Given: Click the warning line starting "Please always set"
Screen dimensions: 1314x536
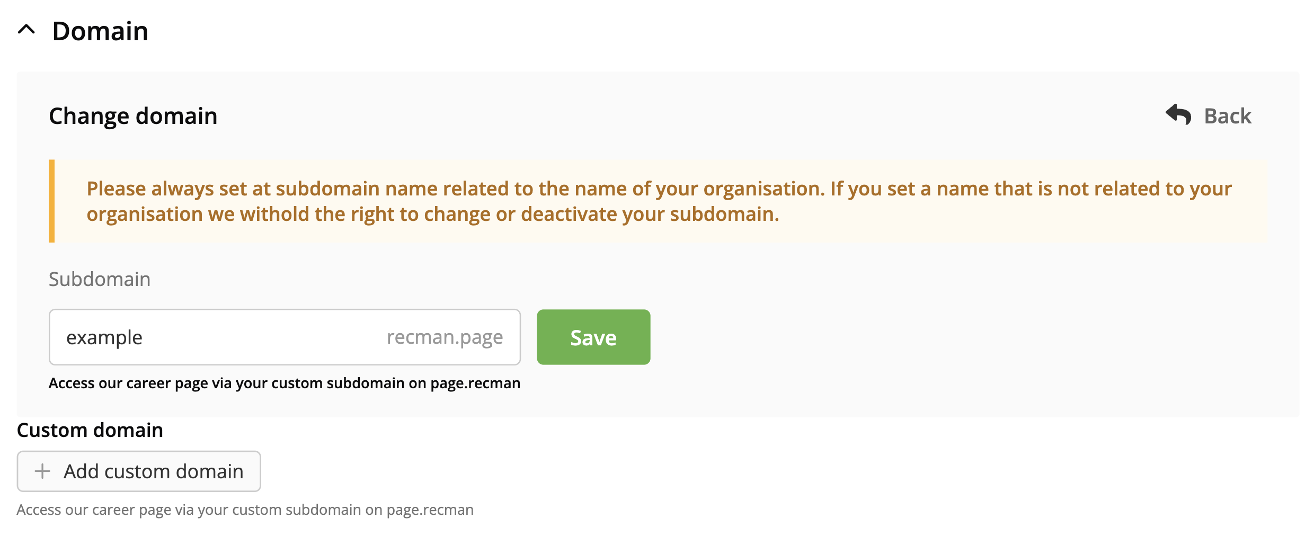Looking at the screenshot, I should [x=659, y=189].
